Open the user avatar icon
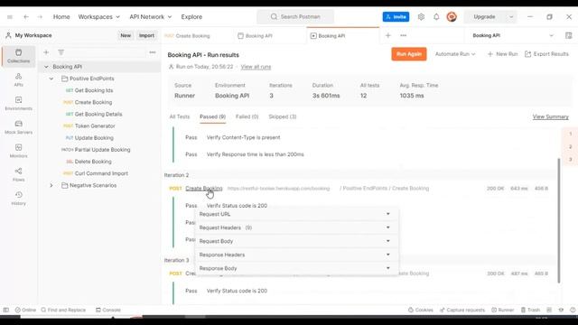The image size is (578, 325). click(452, 17)
